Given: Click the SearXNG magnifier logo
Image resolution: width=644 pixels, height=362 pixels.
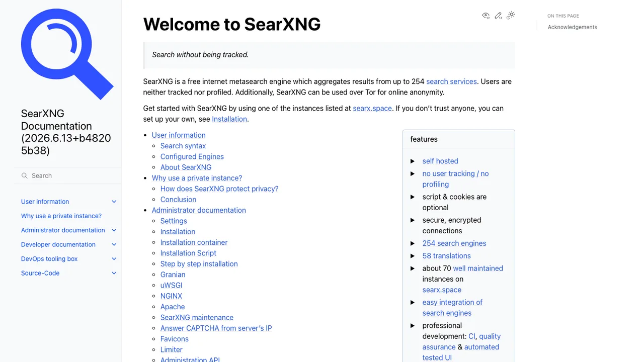Looking at the screenshot, I should (67, 54).
